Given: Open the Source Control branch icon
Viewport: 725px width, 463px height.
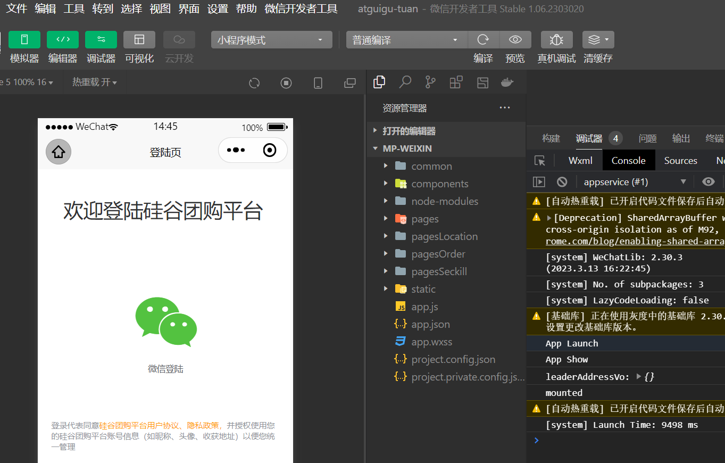Looking at the screenshot, I should [x=430, y=82].
